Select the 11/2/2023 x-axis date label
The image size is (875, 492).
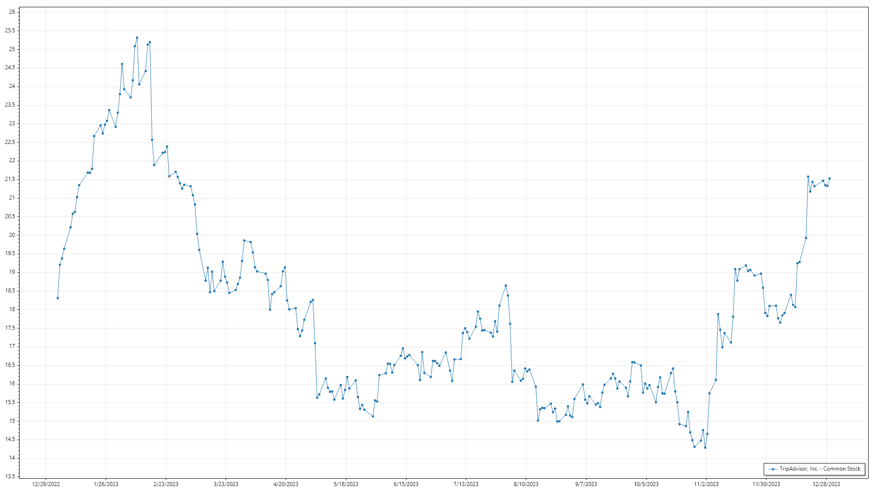706,484
